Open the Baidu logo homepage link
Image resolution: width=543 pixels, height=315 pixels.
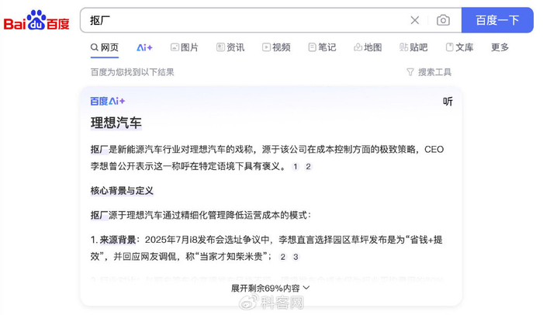coord(36,20)
